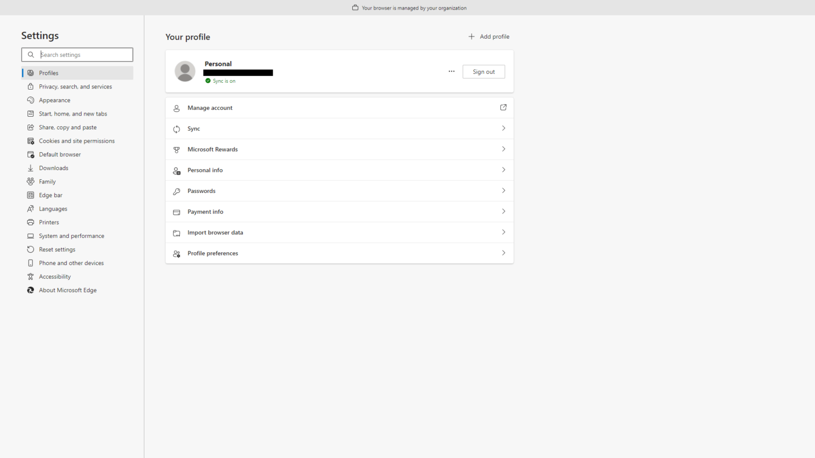Select the Profiles icon in sidebar
Viewport: 815px width, 458px height.
pos(31,73)
